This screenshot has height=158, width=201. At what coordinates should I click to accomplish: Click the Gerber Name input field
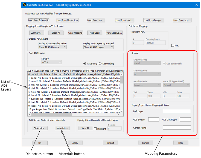coord(177,128)
